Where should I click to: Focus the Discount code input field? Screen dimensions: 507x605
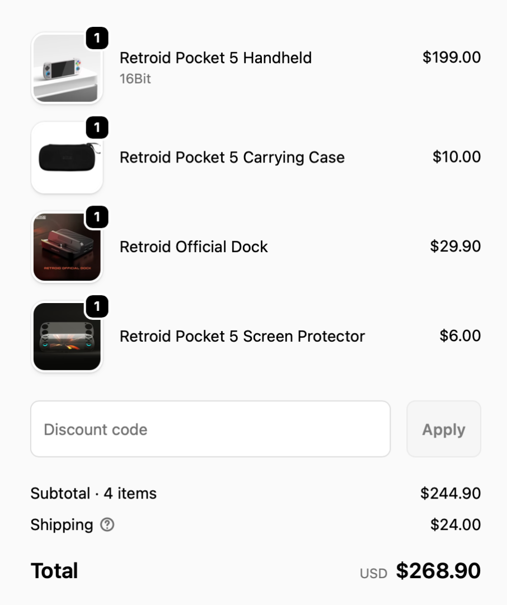(210, 429)
